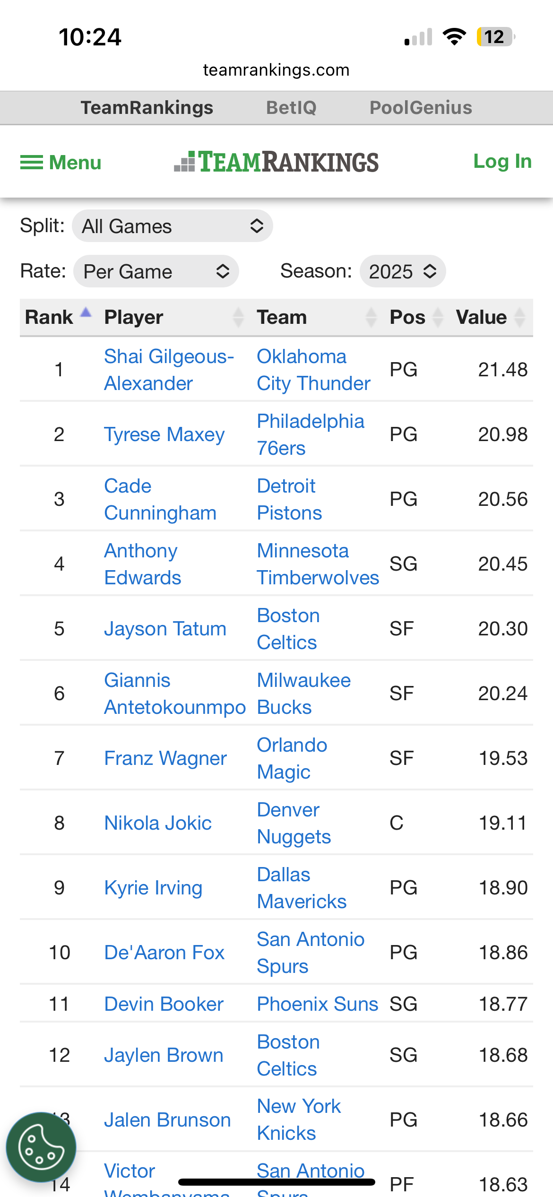Open Shai Gilgeous-Alexander player page
Image resolution: width=553 pixels, height=1197 pixels.
pos(169,370)
